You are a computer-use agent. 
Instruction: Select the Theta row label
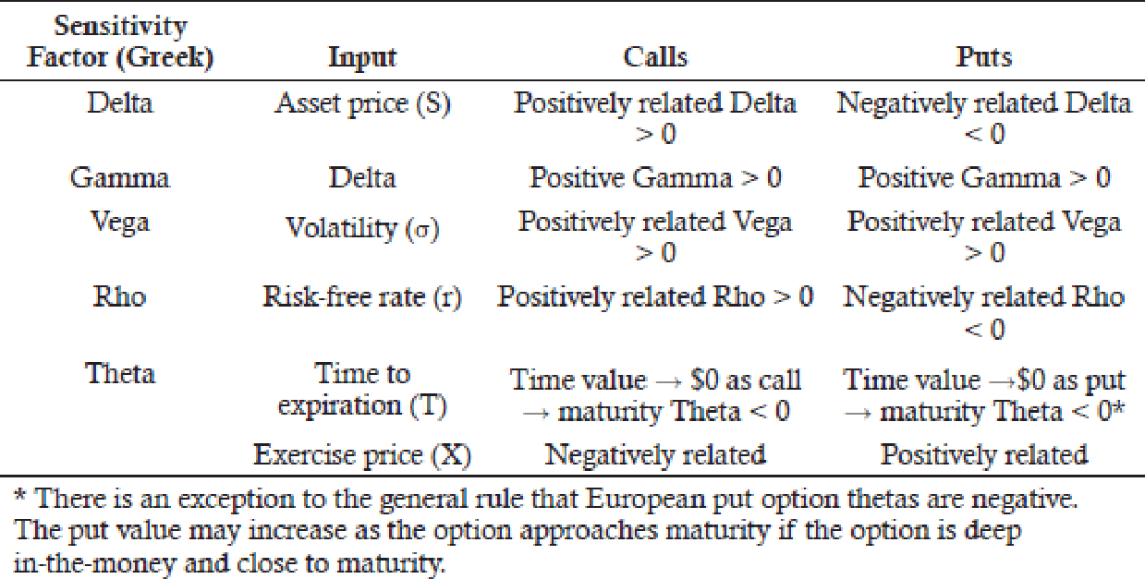click(120, 373)
